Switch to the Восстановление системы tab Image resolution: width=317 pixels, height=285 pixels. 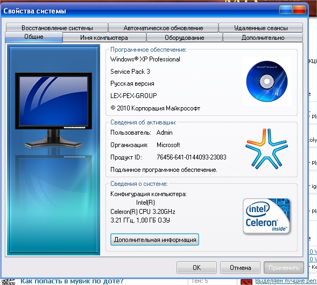coord(57,27)
